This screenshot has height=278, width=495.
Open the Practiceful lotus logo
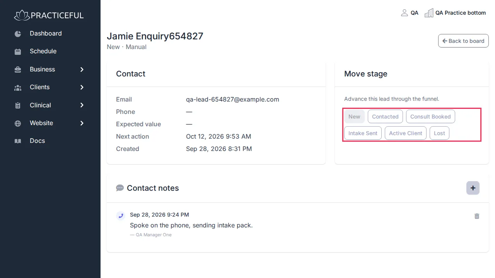point(22,15)
